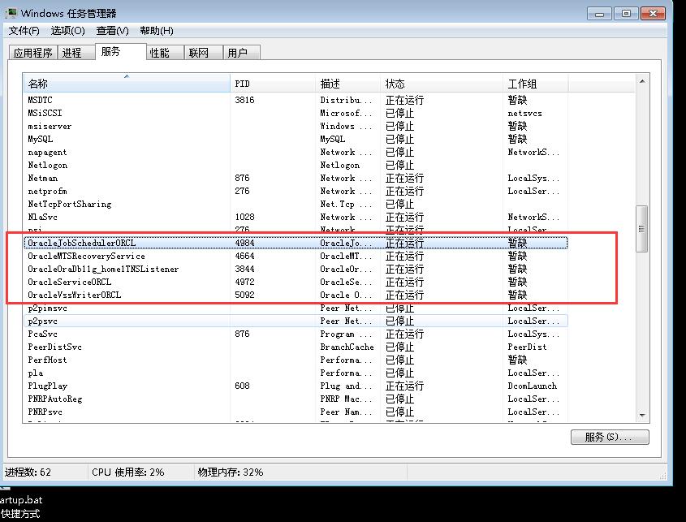Open the 查看(V) menu

pos(112,31)
